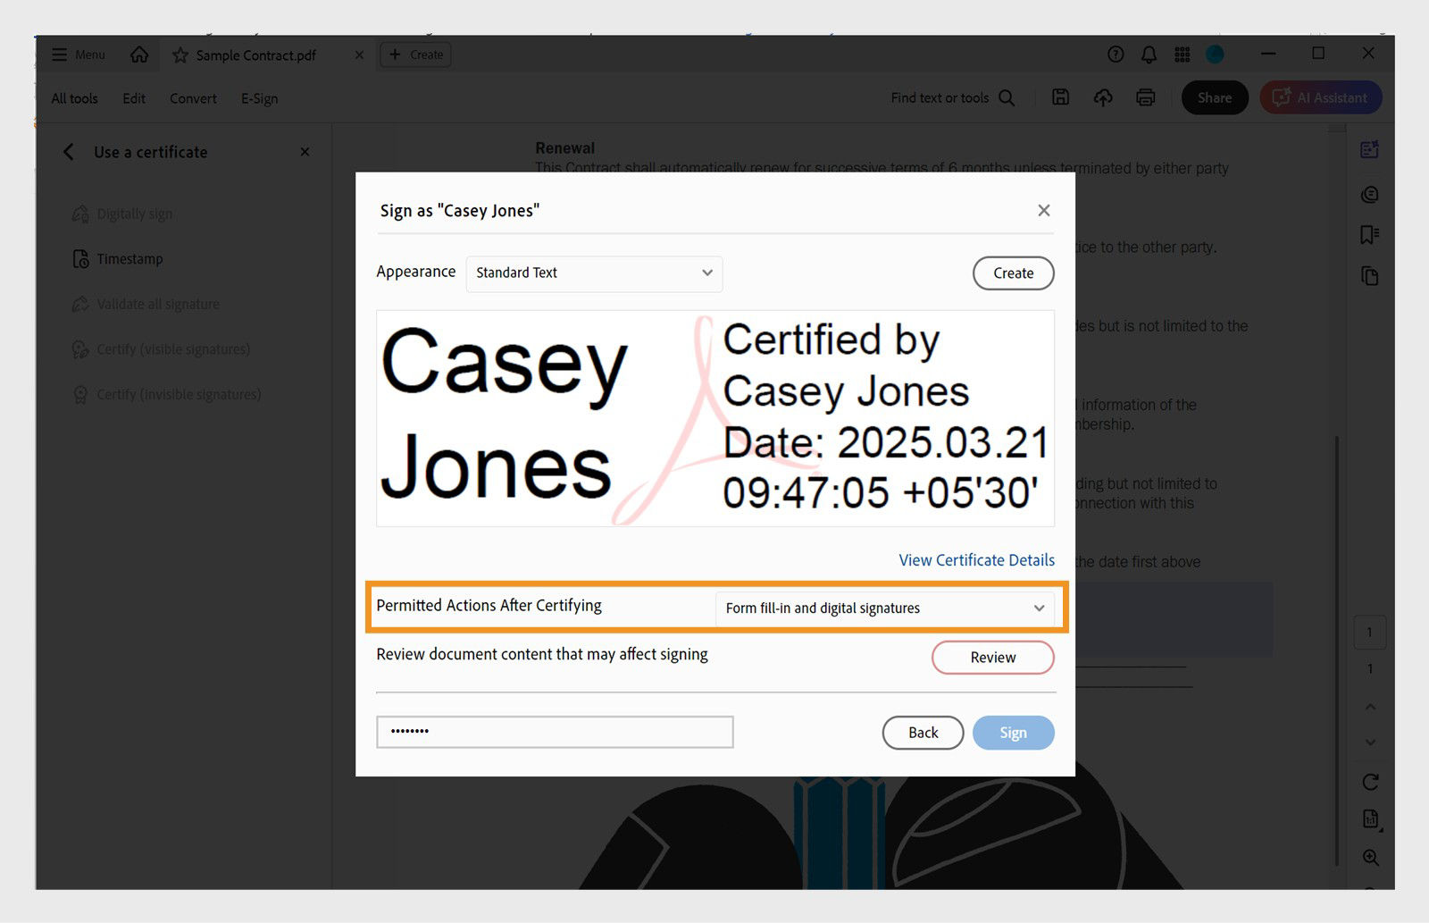Save the document using the save icon
The width and height of the screenshot is (1429, 923).
click(x=1060, y=97)
